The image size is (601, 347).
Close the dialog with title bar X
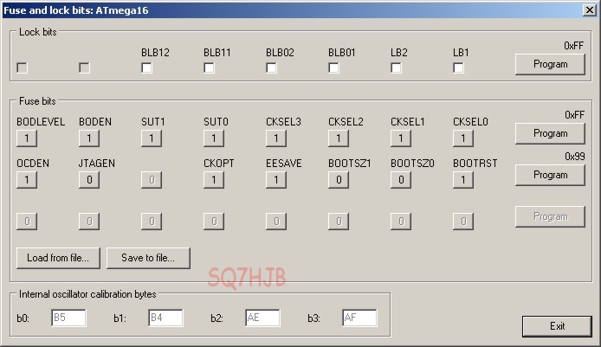point(590,10)
